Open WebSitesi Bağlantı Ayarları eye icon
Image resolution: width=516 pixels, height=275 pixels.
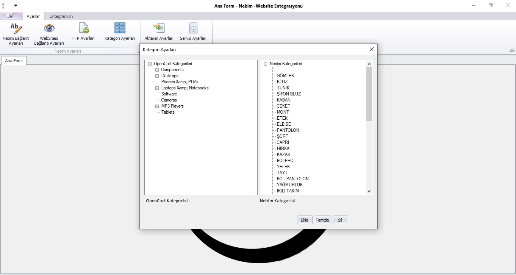(49, 28)
